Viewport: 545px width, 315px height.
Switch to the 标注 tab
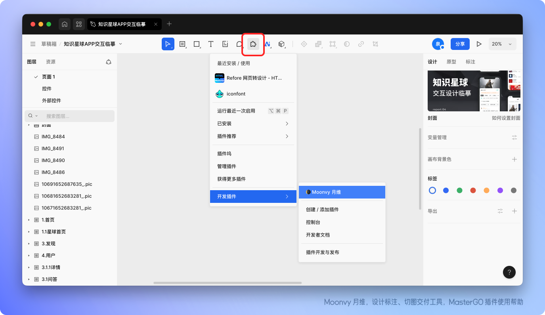point(470,62)
